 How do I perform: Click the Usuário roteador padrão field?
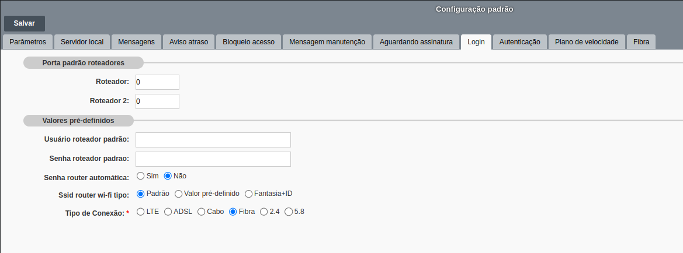tap(213, 140)
